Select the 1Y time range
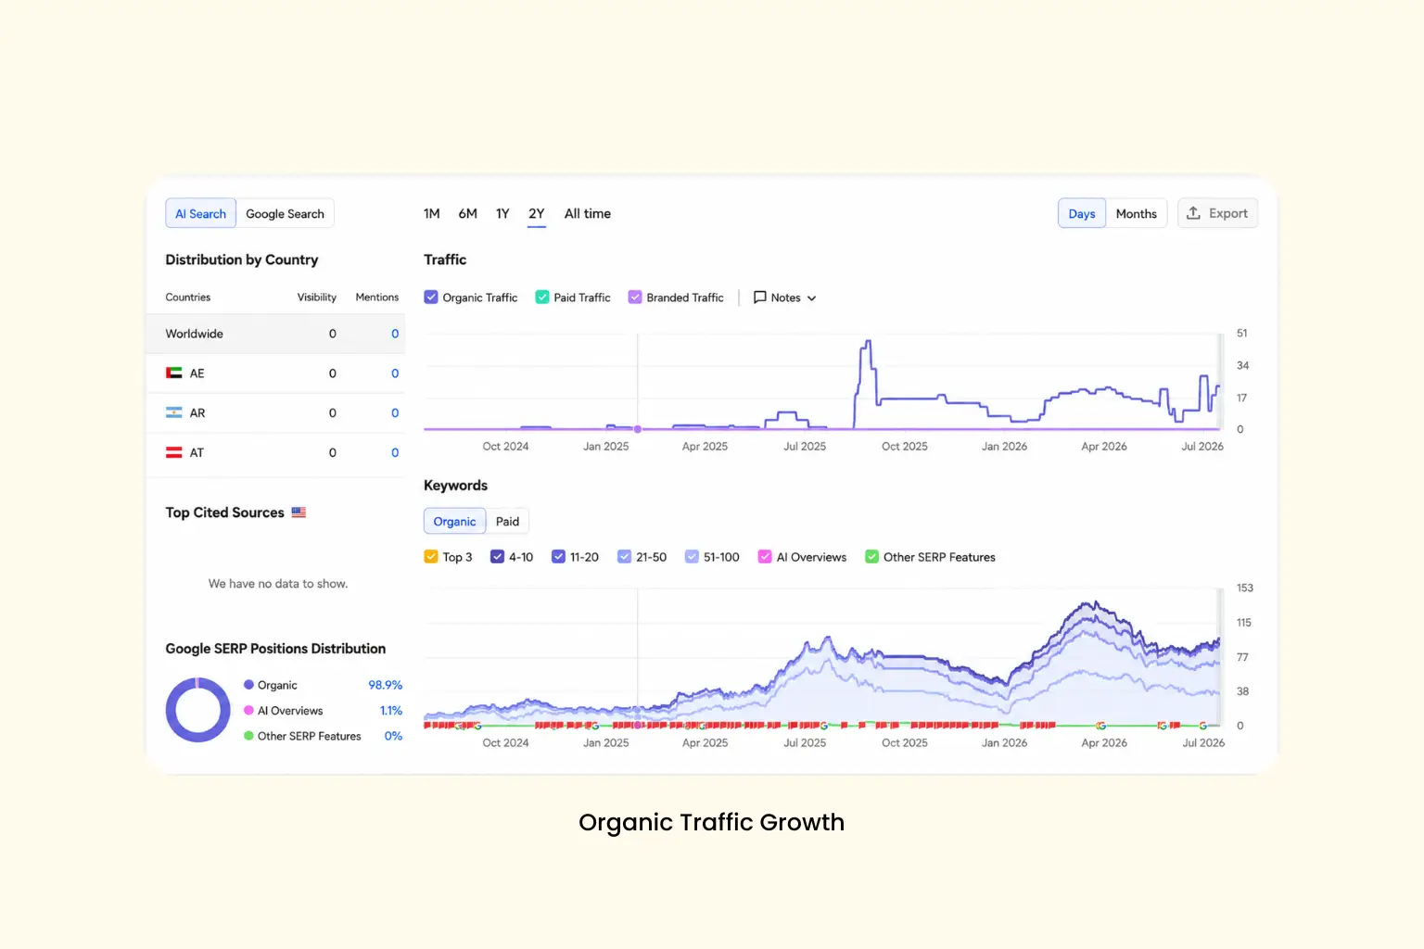This screenshot has height=949, width=1424. click(x=502, y=213)
